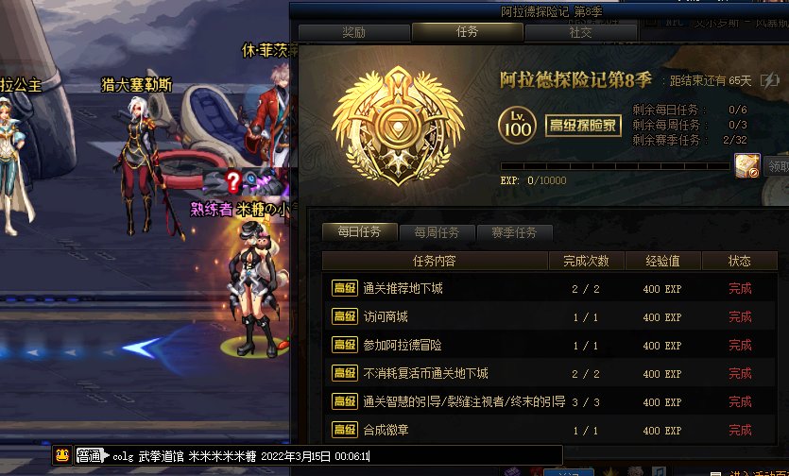The image size is (789, 476).
Task: Switch to the 奖励 tab
Action: (354, 33)
